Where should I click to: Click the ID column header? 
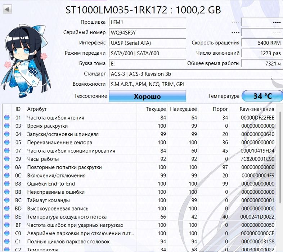18,109
